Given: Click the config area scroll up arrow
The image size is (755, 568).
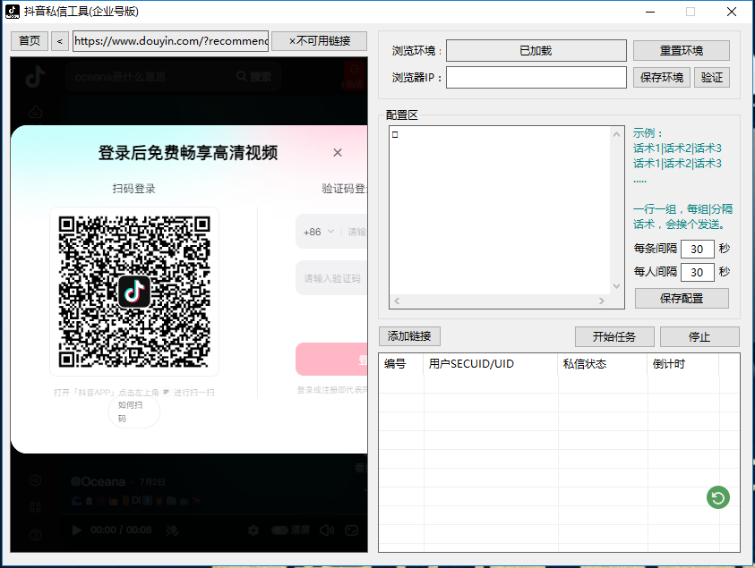Looking at the screenshot, I should (x=616, y=134).
